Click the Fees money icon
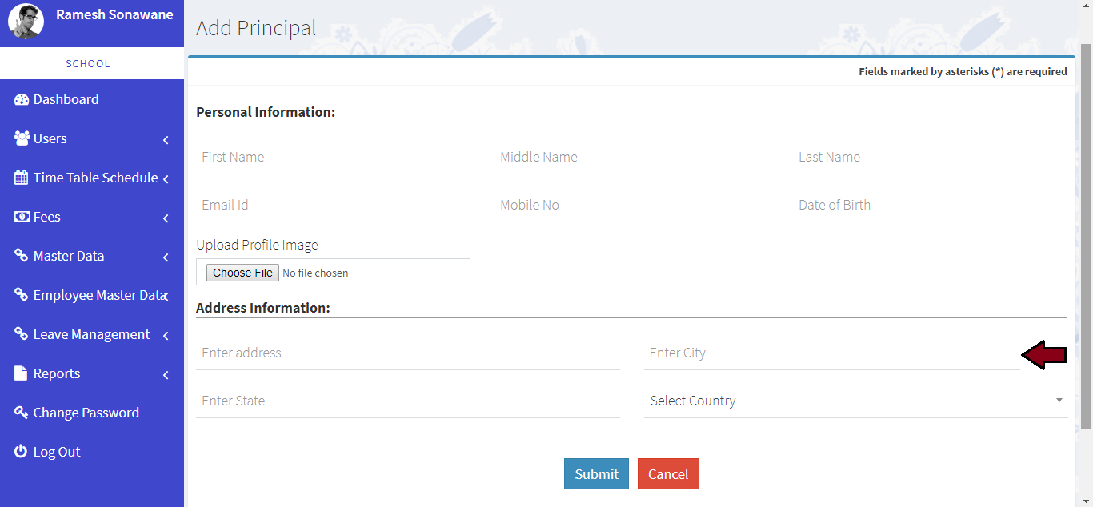Screen dimensions: 1093x507 22,217
